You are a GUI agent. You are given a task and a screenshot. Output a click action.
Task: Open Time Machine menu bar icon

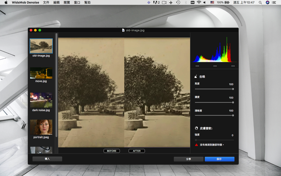pyautogui.click(x=178, y=2)
